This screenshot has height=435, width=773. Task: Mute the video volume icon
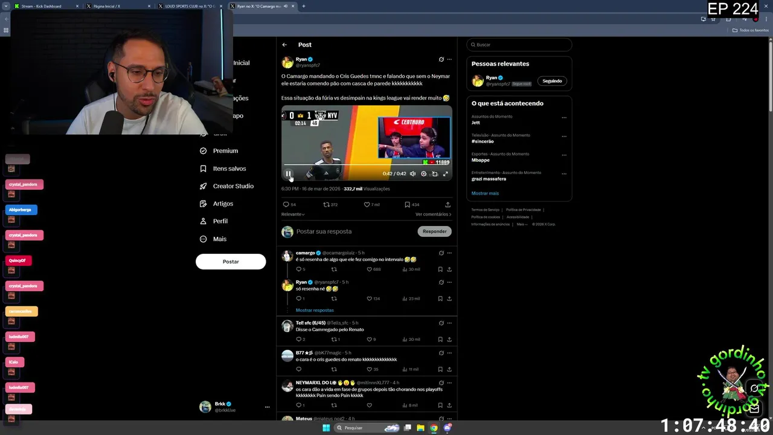413,174
